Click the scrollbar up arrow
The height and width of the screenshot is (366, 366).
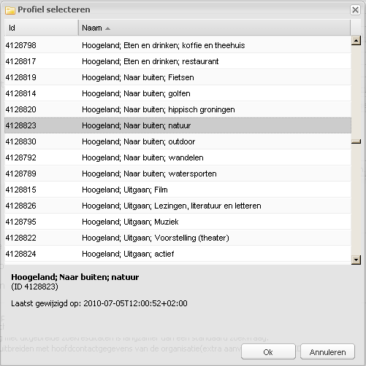tap(356, 40)
